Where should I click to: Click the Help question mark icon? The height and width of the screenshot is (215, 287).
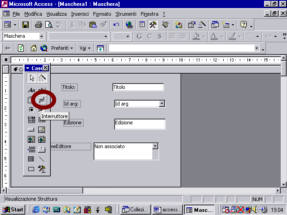click(244, 25)
